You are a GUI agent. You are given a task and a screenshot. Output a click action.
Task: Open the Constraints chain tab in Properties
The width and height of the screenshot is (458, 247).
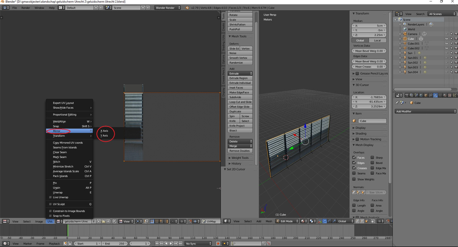click(430, 95)
